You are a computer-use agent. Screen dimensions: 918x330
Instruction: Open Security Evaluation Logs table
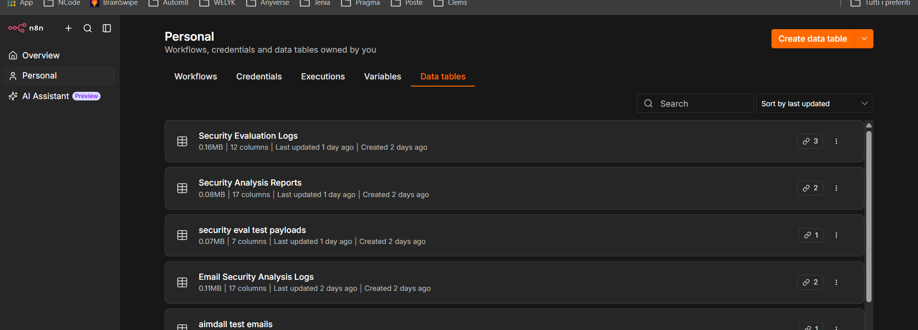click(x=514, y=141)
